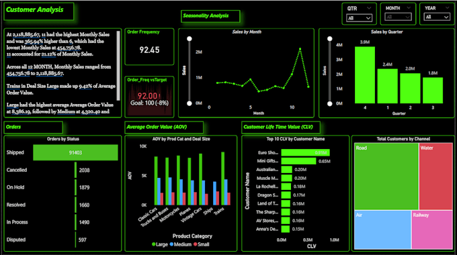Click the Seasonality Analysis button

click(x=210, y=16)
